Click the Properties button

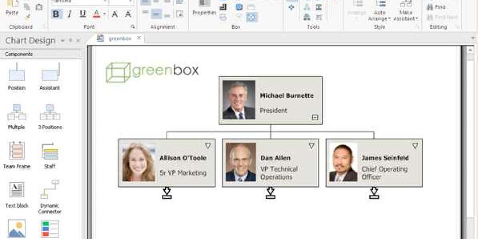204,9
